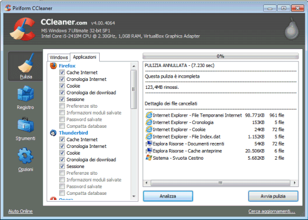Select 'Esplora Risorse - Documenti recenti' row
The image size is (308, 220).
[x=215, y=144]
